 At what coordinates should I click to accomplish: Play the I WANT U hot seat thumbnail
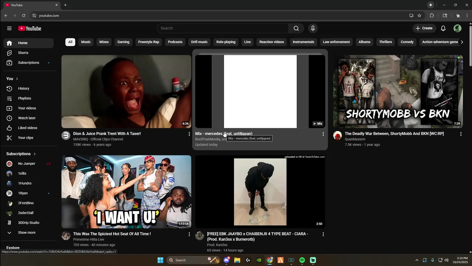tap(126, 192)
